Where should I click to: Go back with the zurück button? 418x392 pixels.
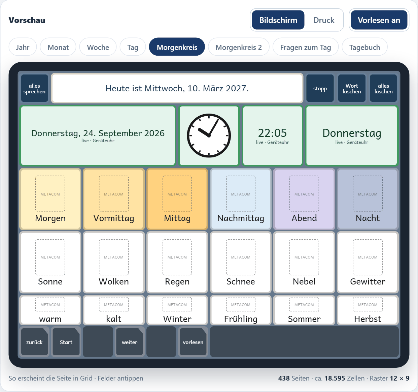coord(34,342)
